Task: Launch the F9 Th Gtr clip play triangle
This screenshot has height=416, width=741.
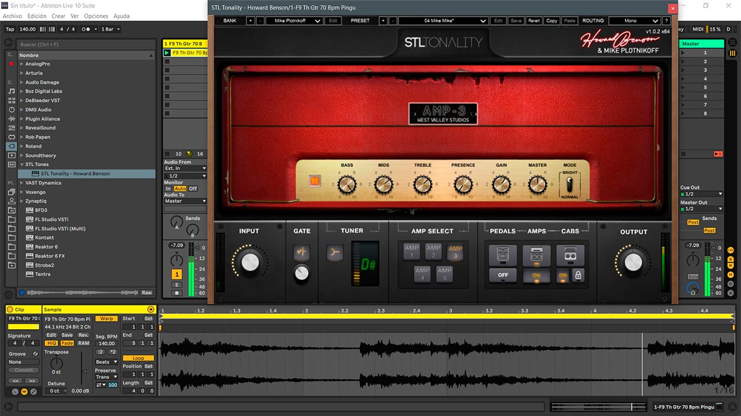Action: click(x=167, y=53)
